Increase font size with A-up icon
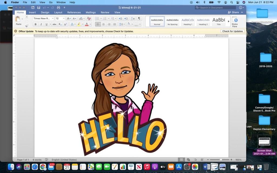The width and height of the screenshot is (277, 173). tap(69, 18)
